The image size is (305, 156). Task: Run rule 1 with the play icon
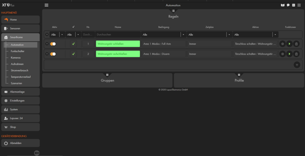(x=289, y=44)
